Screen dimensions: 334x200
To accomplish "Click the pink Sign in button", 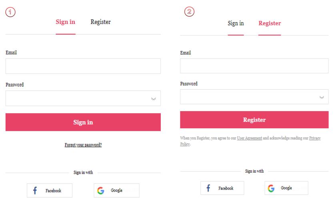I will 83,122.
